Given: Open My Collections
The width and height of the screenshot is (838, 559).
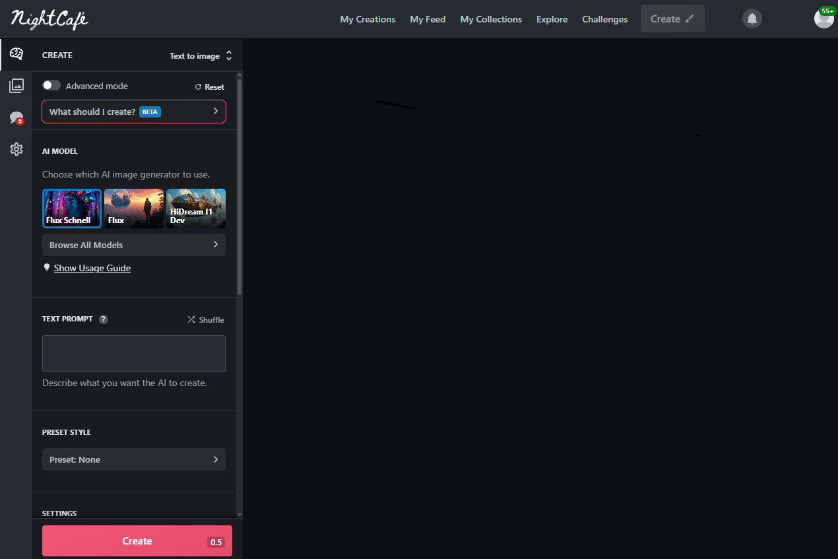Looking at the screenshot, I should (491, 19).
